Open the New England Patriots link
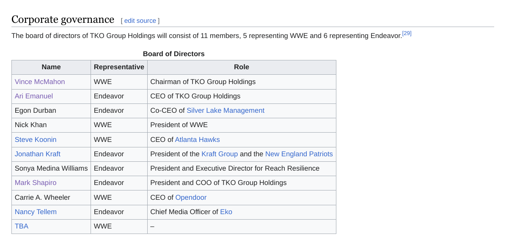 (x=299, y=154)
